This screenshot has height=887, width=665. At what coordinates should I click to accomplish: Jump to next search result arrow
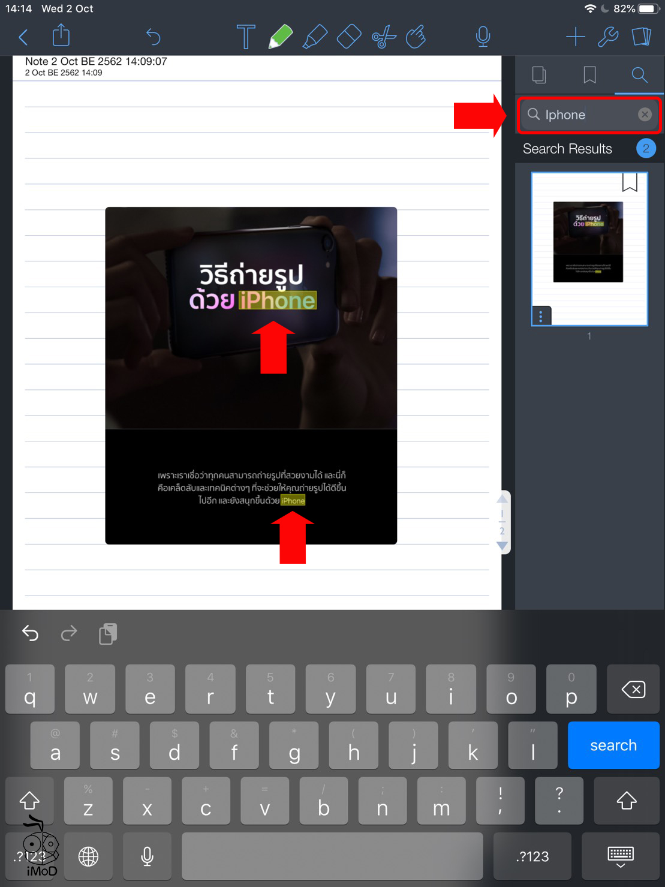pyautogui.click(x=502, y=546)
